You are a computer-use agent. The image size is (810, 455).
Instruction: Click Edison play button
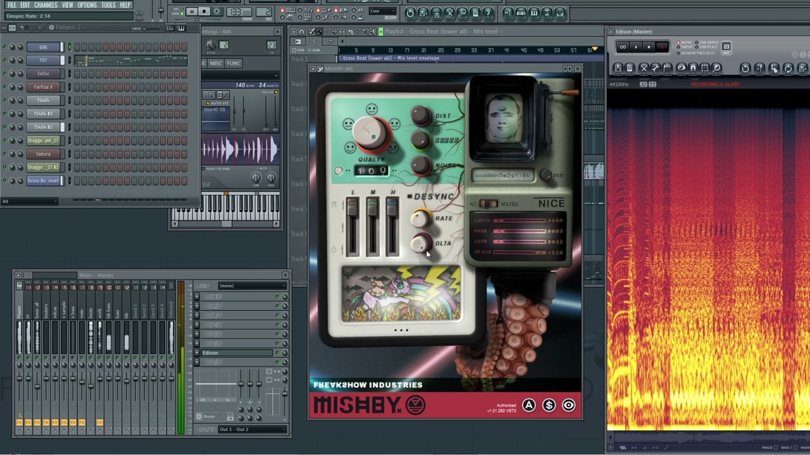coord(636,47)
